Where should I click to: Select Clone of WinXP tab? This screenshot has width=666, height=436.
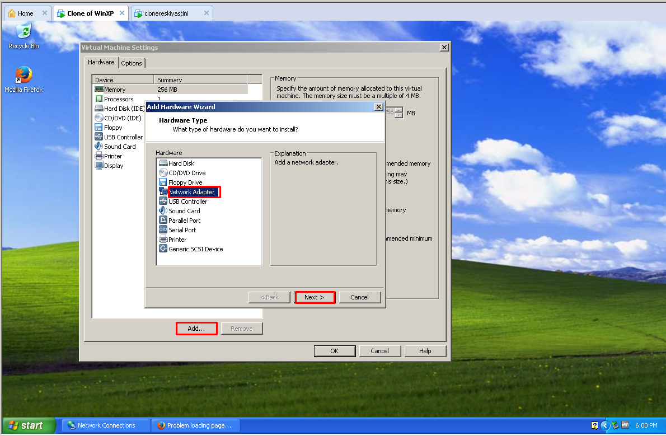[x=90, y=13]
